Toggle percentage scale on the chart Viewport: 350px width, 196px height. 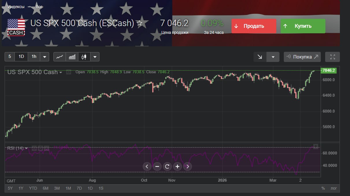pos(323,188)
